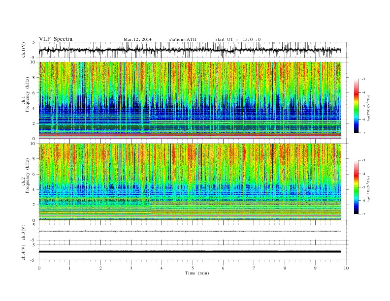
Task: Click the ch.2 "Frequency (kHz)" axis label
Action: point(27,176)
